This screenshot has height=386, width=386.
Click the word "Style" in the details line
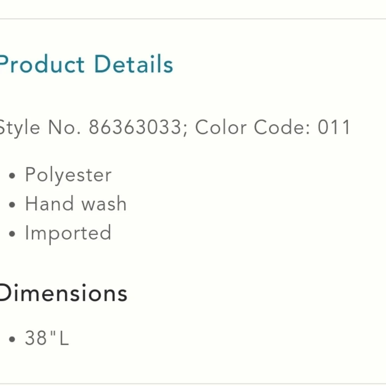pyautogui.click(x=19, y=127)
